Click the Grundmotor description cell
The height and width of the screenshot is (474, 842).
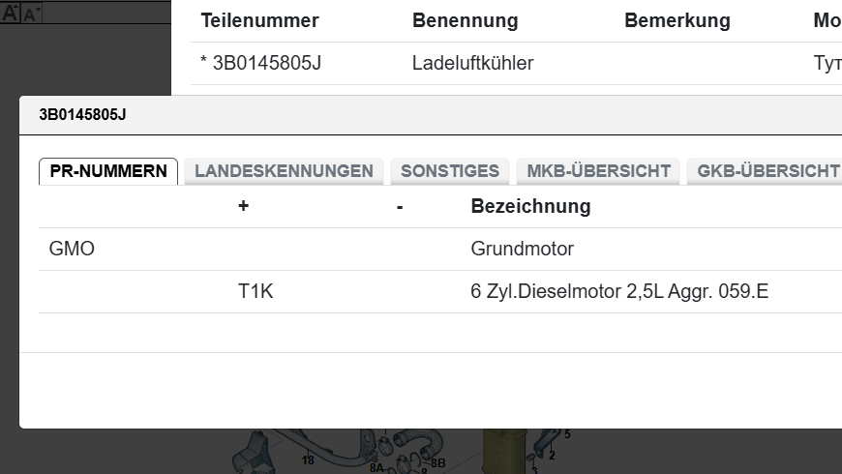point(522,249)
